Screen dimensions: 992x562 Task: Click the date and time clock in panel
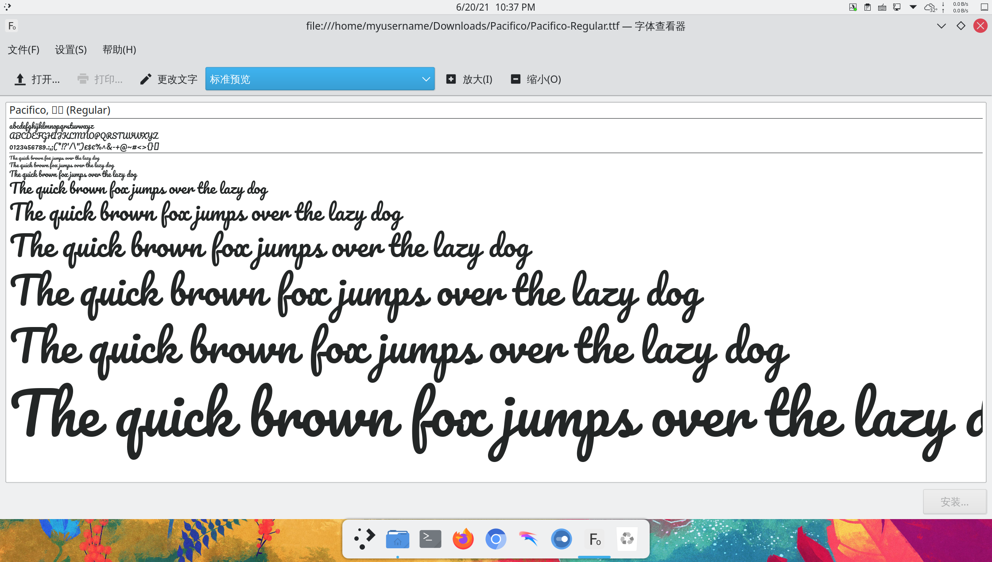pos(496,7)
